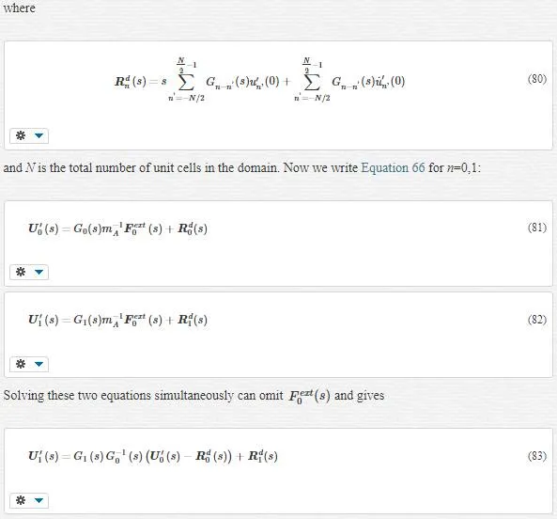
Task: Expand dropdown arrow under equation 80
Action: [39, 135]
